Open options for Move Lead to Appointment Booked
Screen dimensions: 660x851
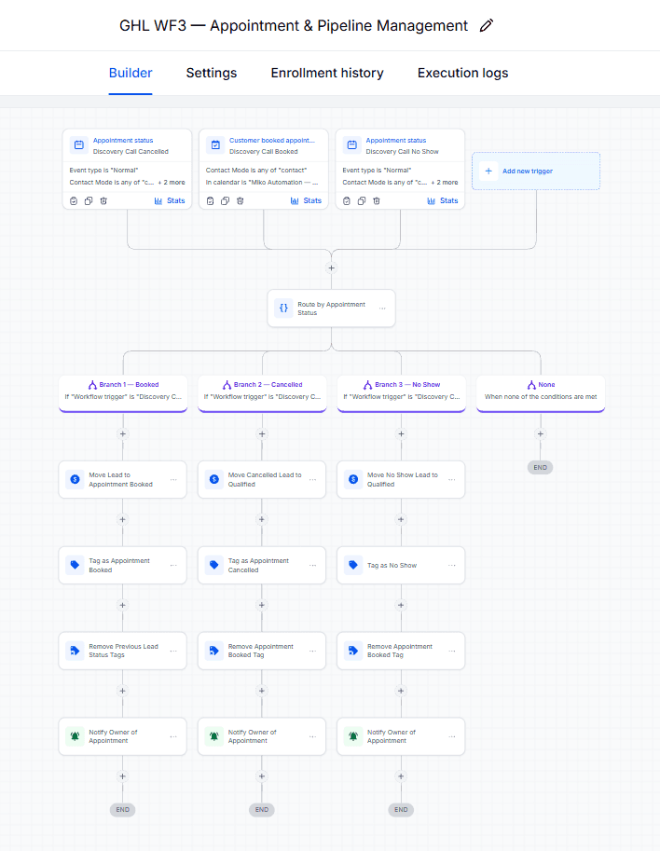[173, 480]
